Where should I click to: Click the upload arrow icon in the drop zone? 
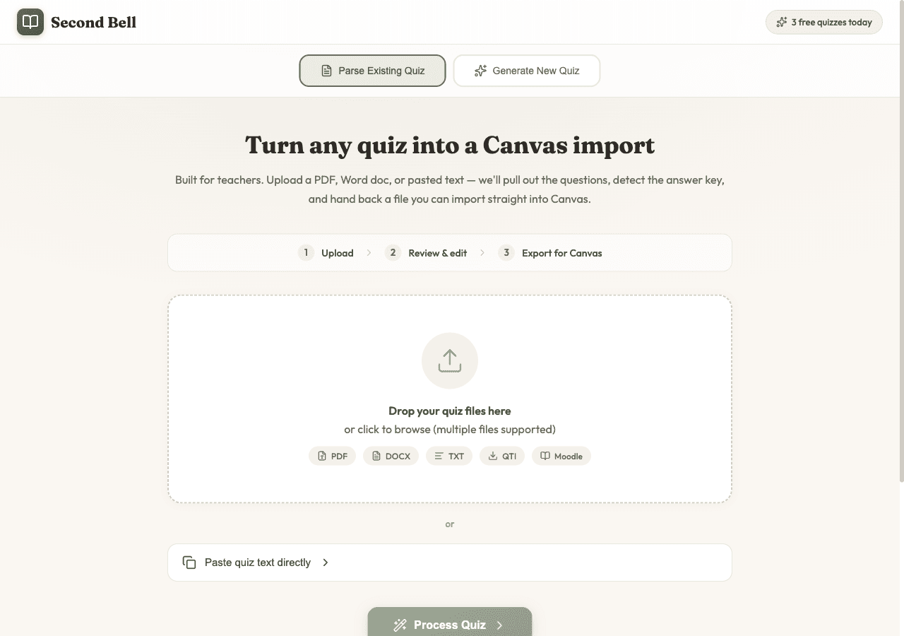pos(449,360)
